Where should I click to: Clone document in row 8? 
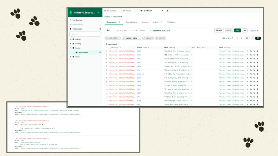point(254,78)
